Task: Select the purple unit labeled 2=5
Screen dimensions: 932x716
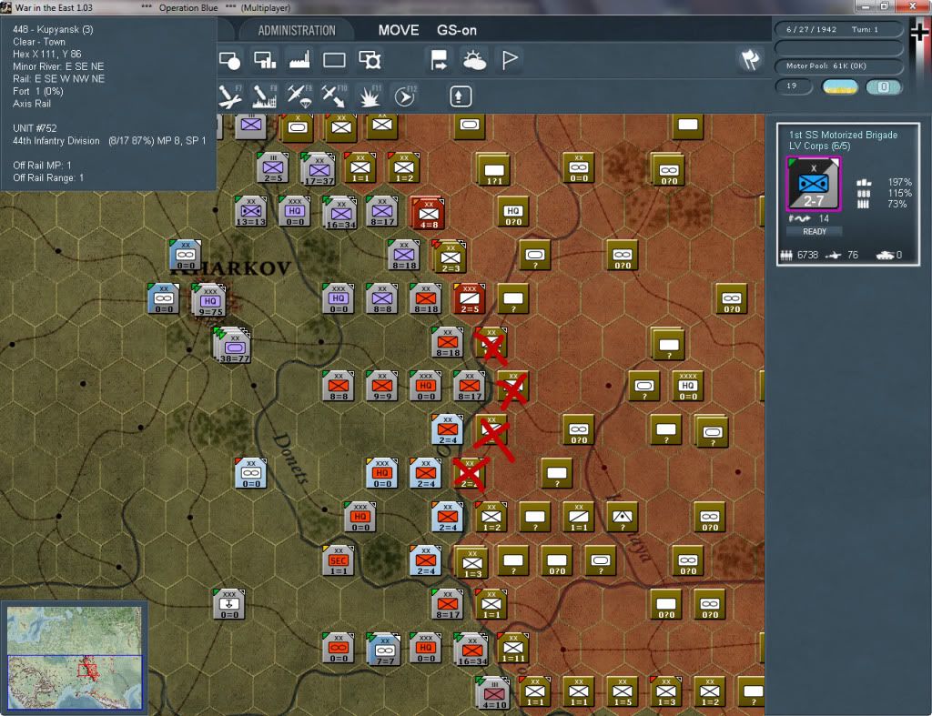Action: click(273, 167)
